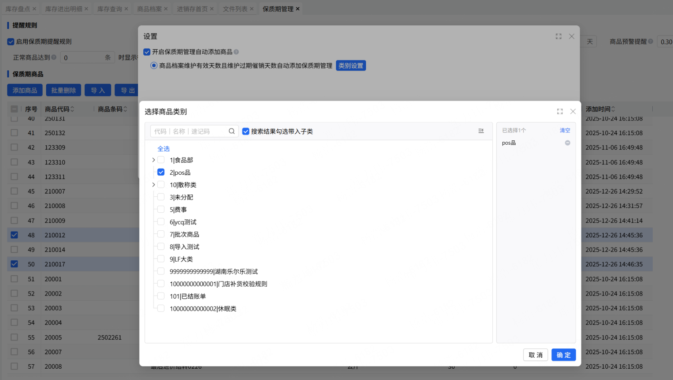
Task: Click help icon next to 正常商品达到
Action: pos(54,57)
